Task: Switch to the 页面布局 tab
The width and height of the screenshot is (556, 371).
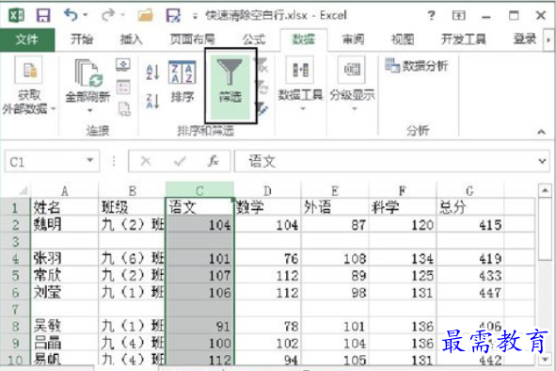Action: (192, 40)
